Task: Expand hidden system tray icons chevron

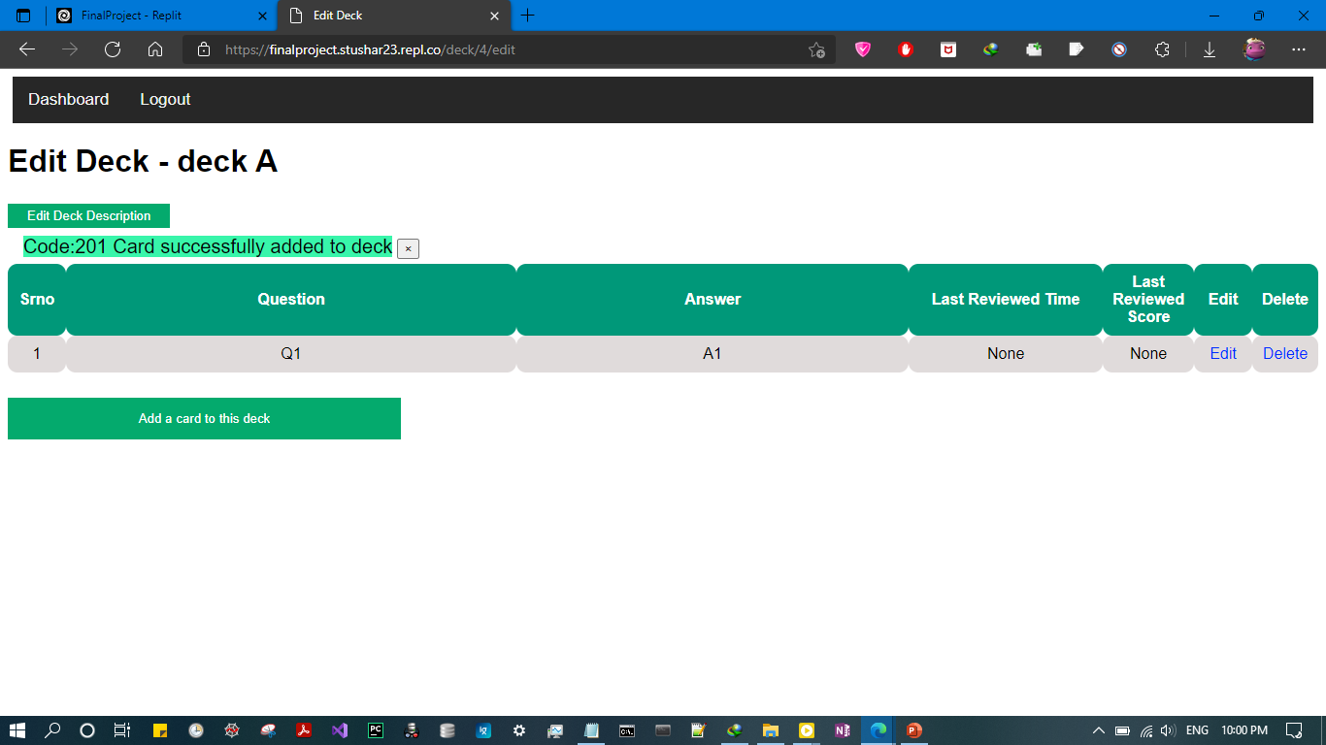Action: point(1098,730)
